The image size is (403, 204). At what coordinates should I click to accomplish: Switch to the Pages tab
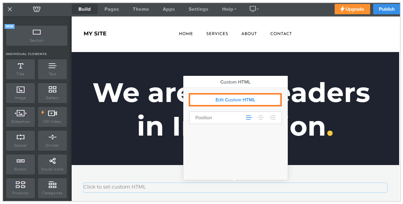click(112, 9)
